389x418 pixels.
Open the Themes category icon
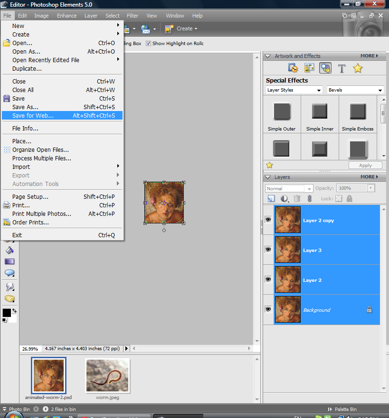(x=309, y=68)
